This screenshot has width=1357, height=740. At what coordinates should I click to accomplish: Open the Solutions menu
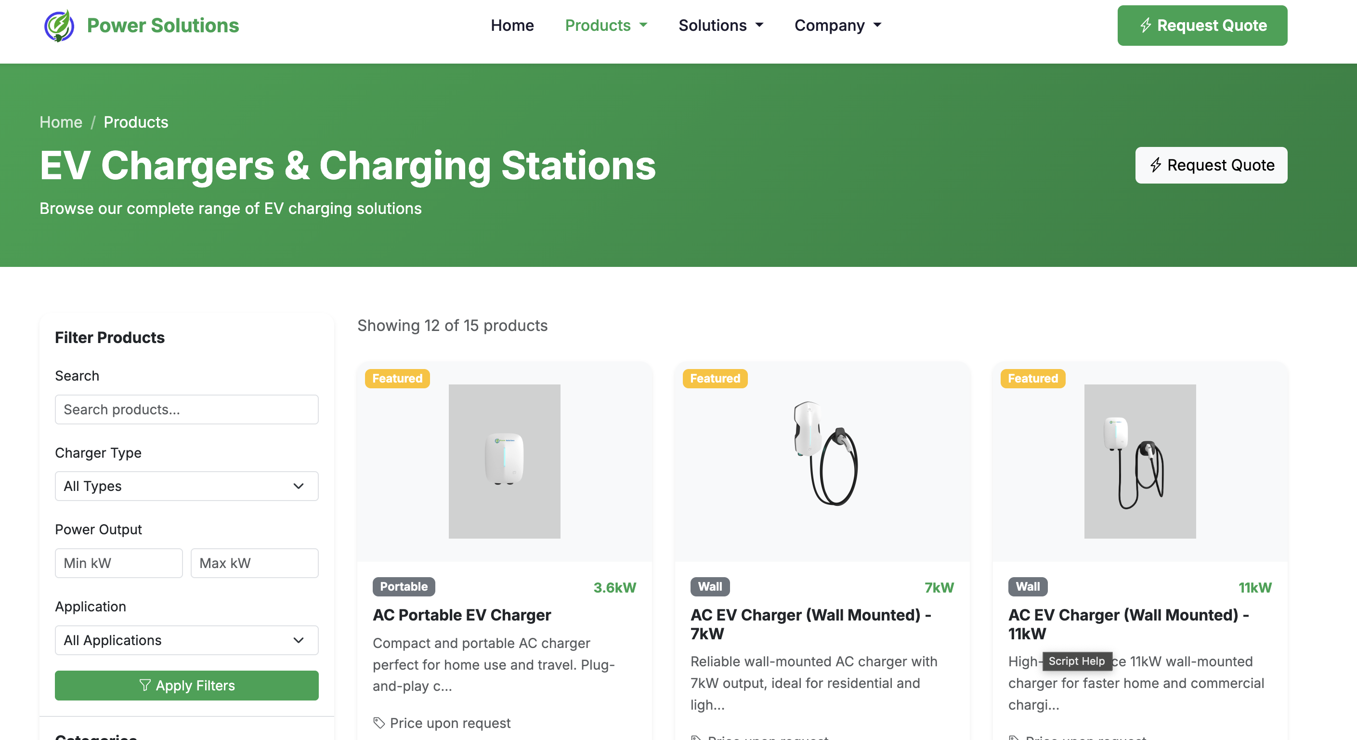[721, 26]
